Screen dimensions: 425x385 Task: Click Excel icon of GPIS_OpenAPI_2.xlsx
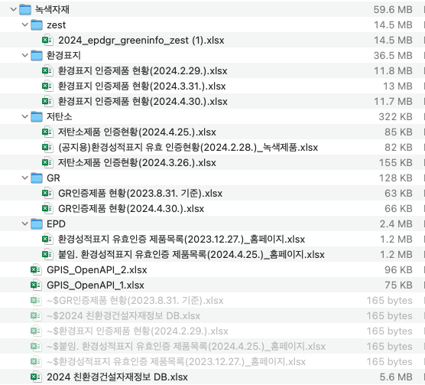tap(36, 269)
